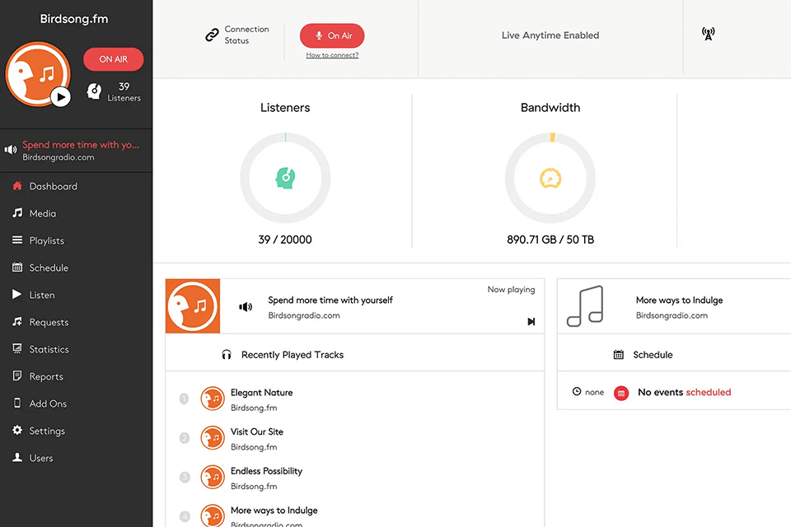
Task: Click the broadcast antenna icon
Action: point(709,34)
